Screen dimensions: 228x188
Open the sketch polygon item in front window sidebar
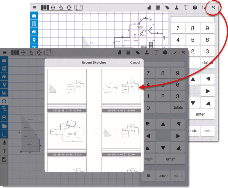click(x=4, y=101)
